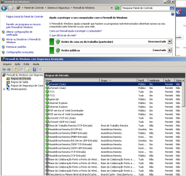The height and width of the screenshot is (176, 186).
Task: Click shield icon beside Alterar configurações de notificação
Action: point(3,32)
